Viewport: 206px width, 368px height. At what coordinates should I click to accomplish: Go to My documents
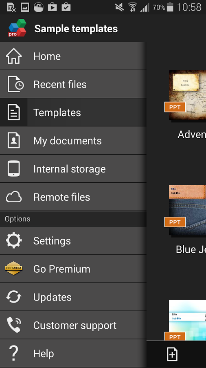(73, 141)
